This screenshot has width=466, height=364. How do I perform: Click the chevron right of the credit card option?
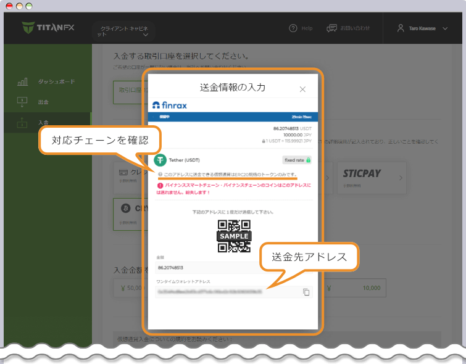pos(328,178)
